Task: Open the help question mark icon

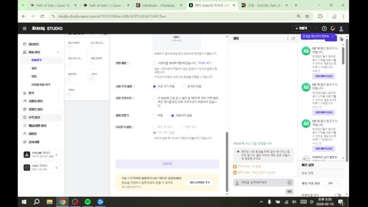Action: point(324,28)
